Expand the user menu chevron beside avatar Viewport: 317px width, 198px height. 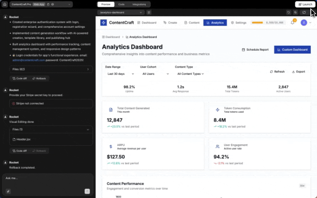310,23
